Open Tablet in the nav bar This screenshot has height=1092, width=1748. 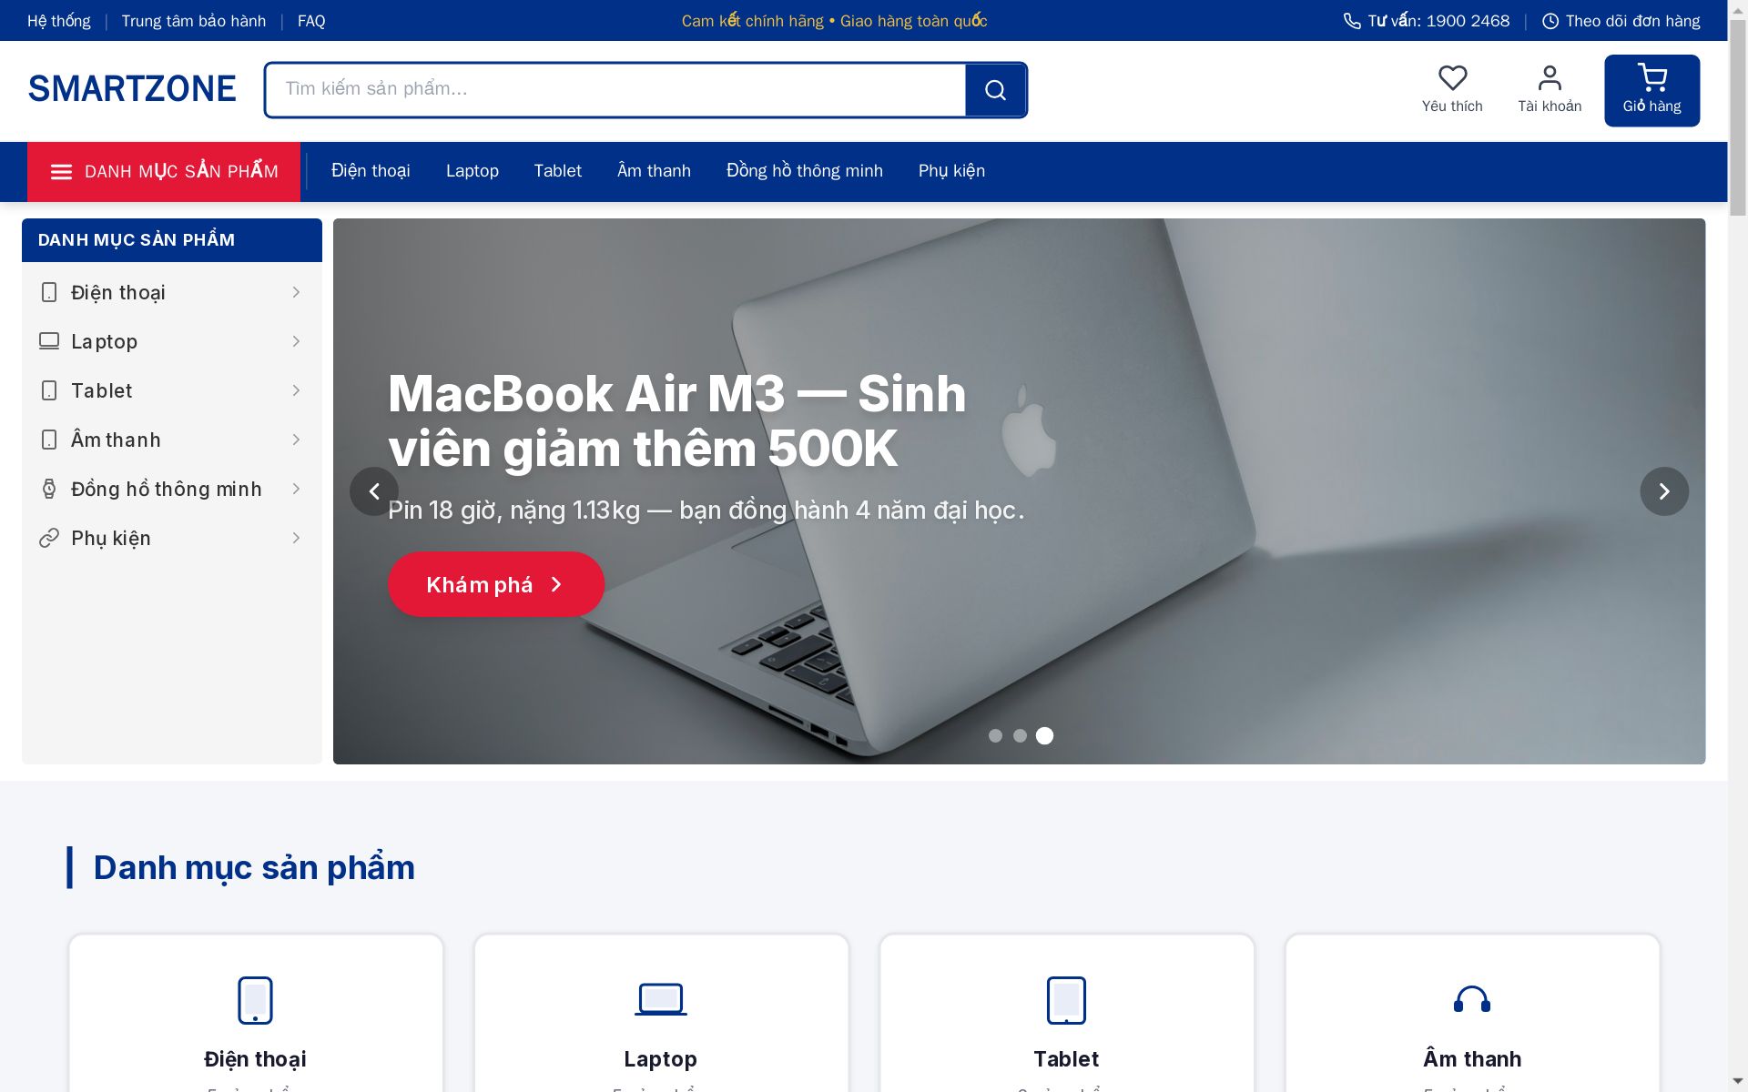[557, 171]
